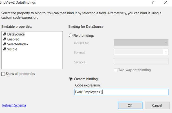Select the Custom binding radio button

70,79
